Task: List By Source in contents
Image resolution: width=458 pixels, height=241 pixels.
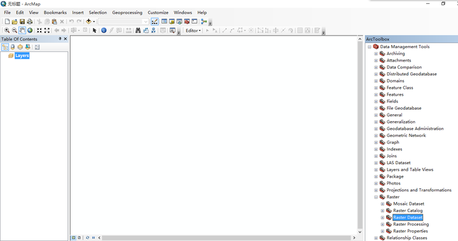Action: (x=13, y=47)
